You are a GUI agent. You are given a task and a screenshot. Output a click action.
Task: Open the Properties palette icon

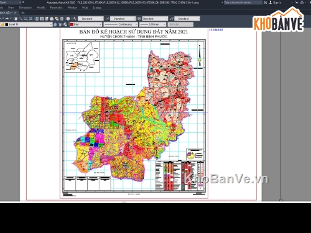coord(37,19)
